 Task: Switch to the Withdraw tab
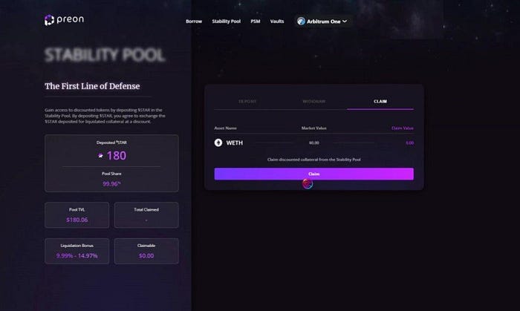click(313, 102)
